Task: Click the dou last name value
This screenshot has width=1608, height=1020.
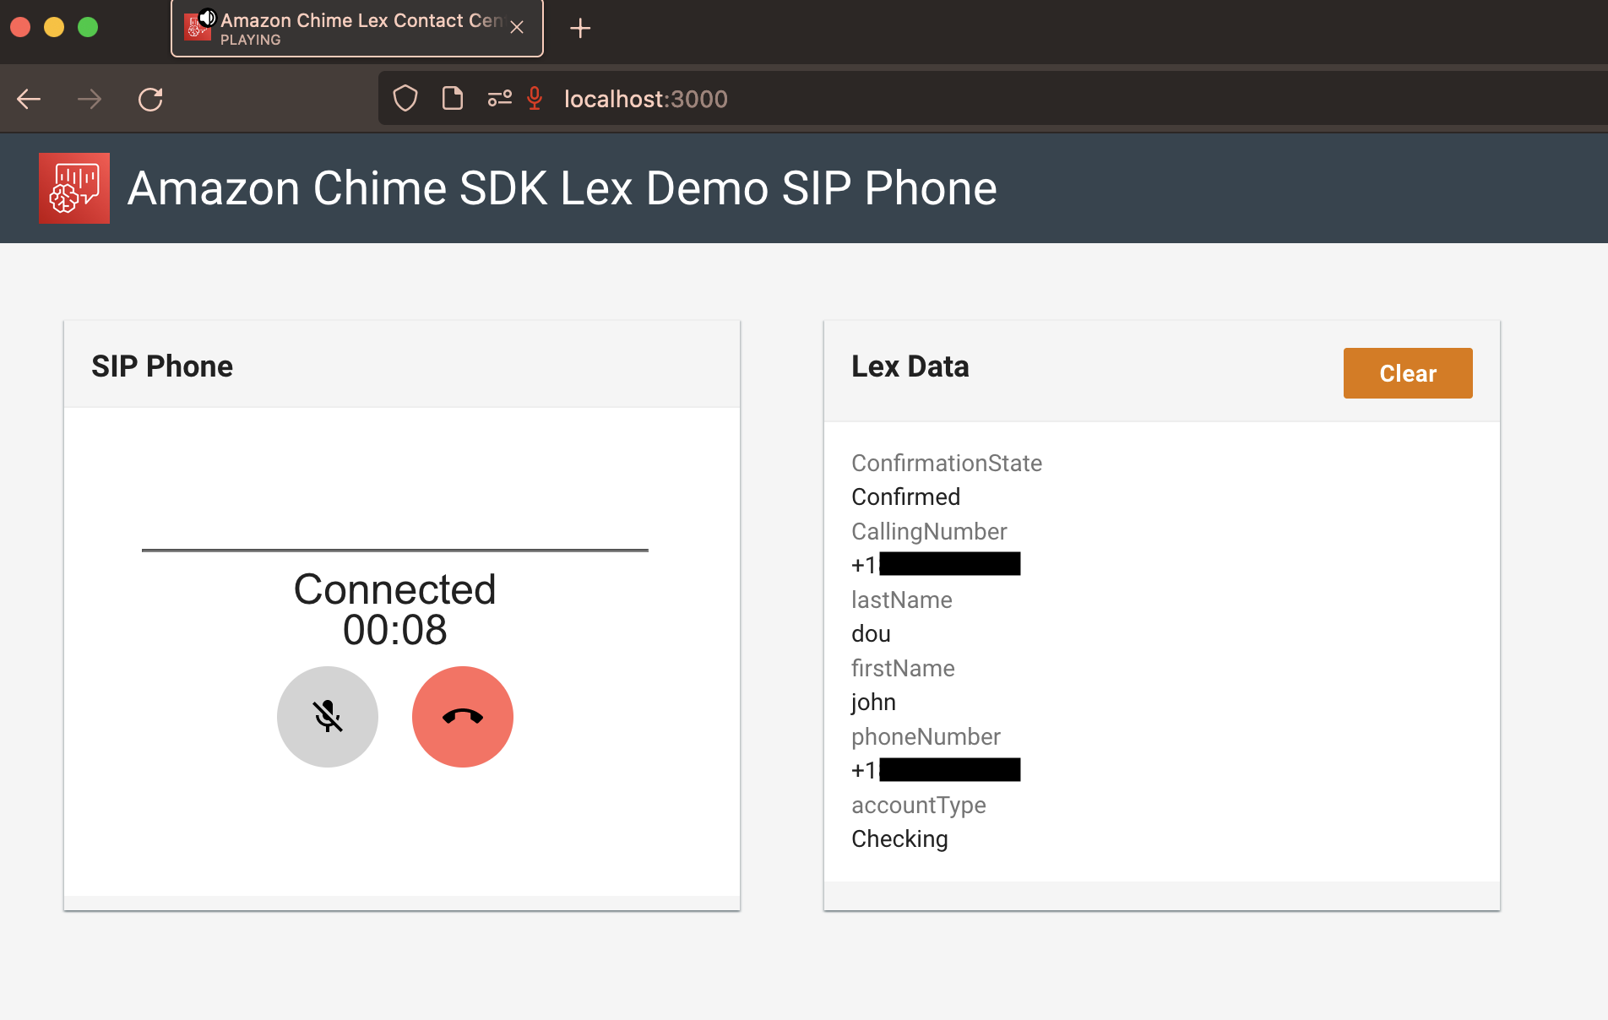Action: pos(871,633)
